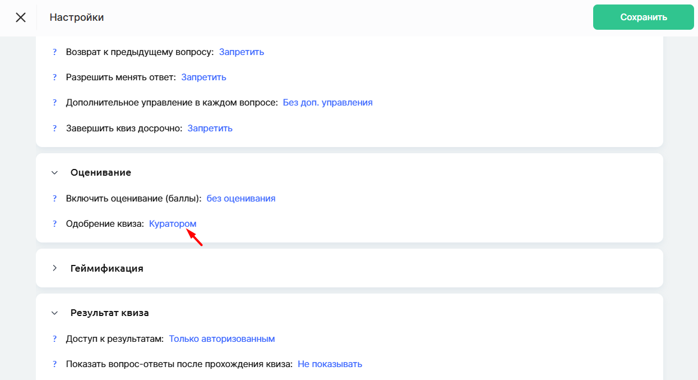
Task: Open help icon for Доступ к результатам
Action: point(55,339)
